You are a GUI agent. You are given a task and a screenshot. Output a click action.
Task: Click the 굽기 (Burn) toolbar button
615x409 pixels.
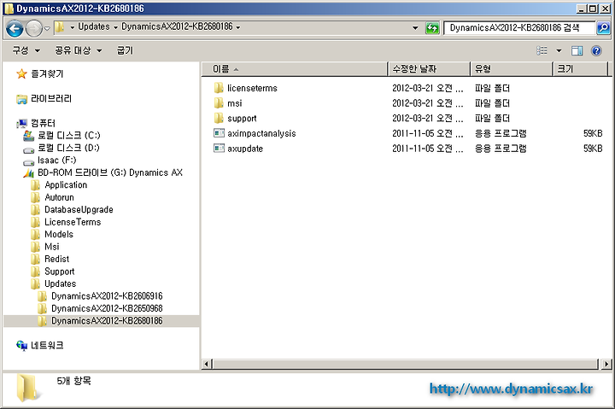coord(125,50)
